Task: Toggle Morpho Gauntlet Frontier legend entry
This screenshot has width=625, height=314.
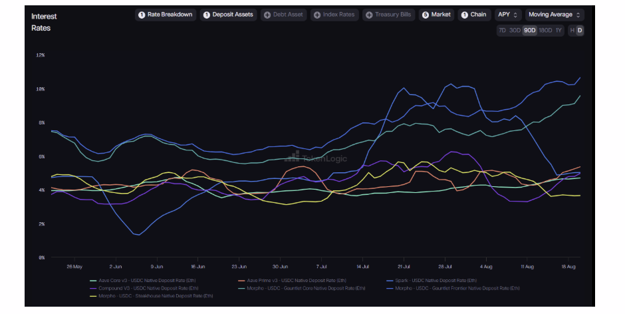Action: click(x=453, y=288)
